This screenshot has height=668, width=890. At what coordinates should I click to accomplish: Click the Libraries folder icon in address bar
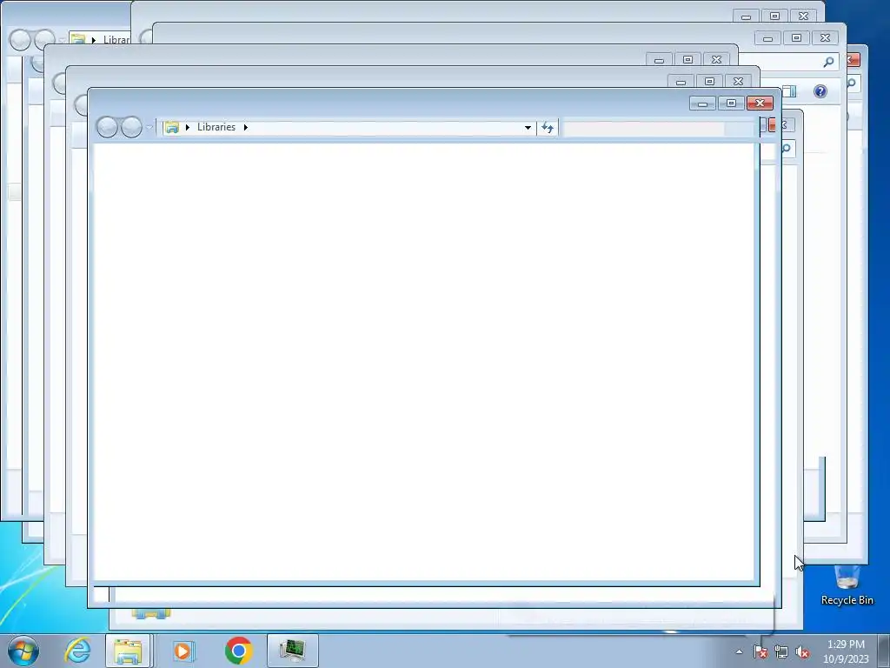tap(171, 127)
